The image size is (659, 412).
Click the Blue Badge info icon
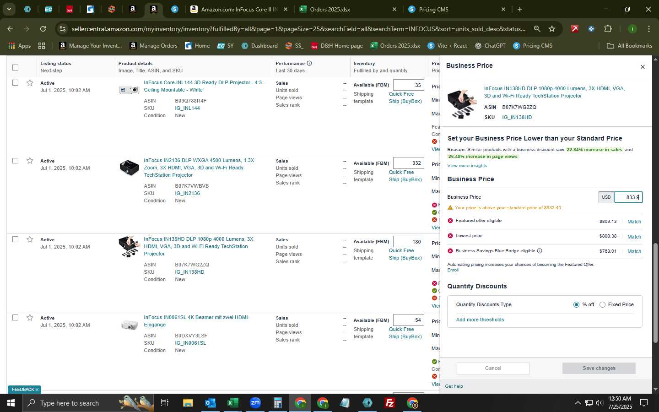click(540, 251)
